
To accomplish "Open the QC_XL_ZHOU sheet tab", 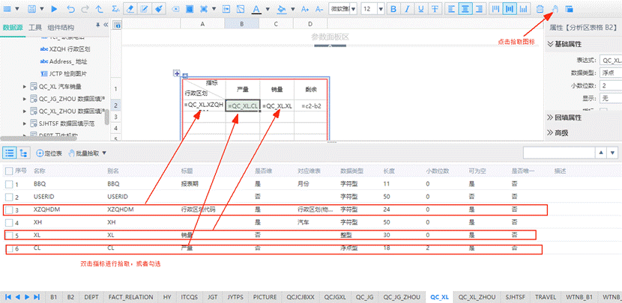I will pyautogui.click(x=477, y=297).
